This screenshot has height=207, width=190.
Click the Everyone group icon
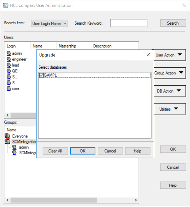click(7, 136)
